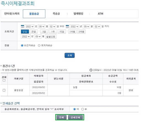Click the blue 조회 search button
This screenshot has width=143, height=122.
[69, 55]
